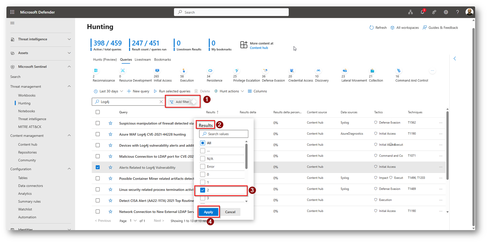Check the Error option in Results filter
Image resolution: width=488 pixels, height=243 pixels.
[203, 167]
